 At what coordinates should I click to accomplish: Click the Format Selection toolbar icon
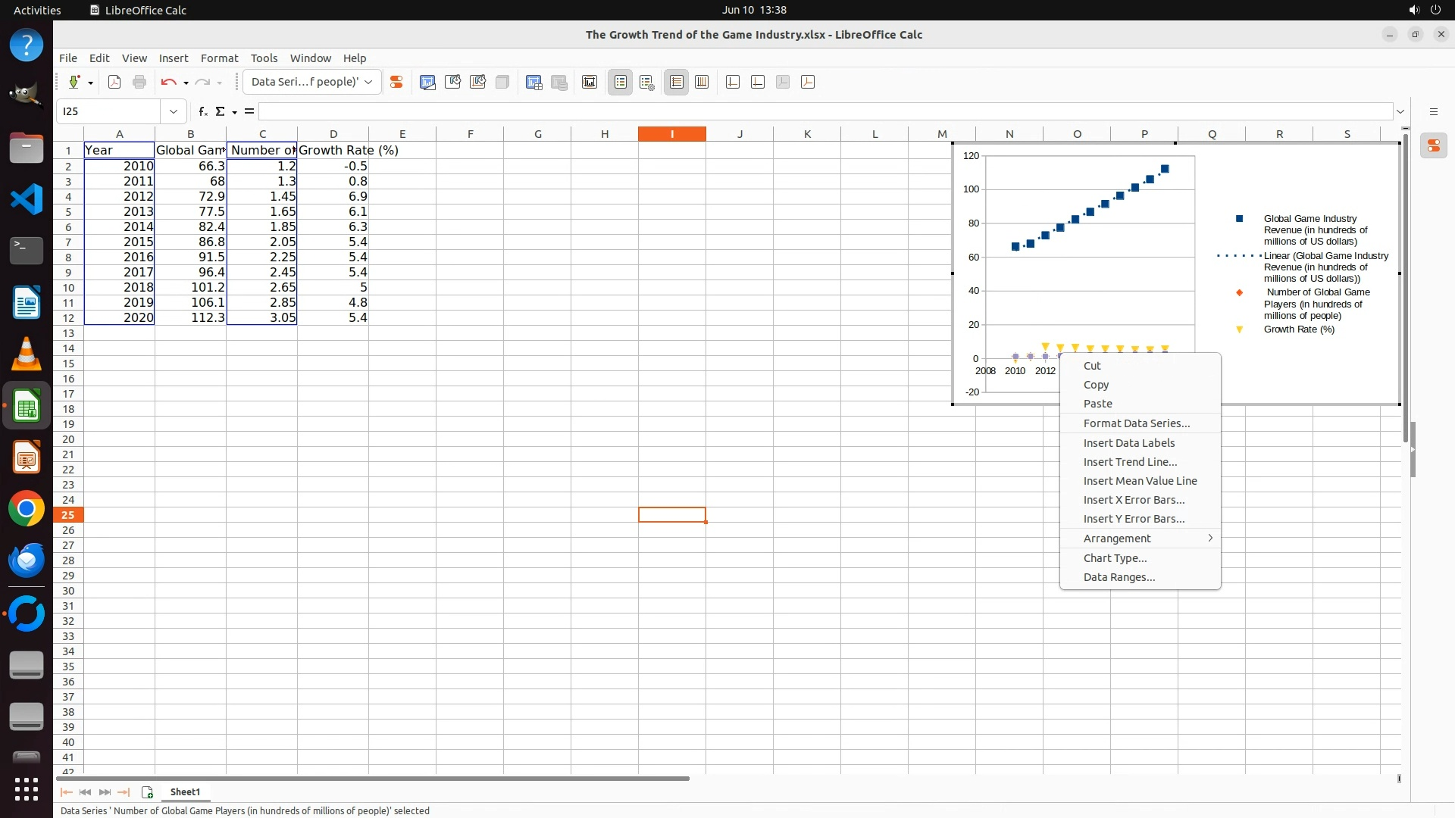[x=396, y=82]
